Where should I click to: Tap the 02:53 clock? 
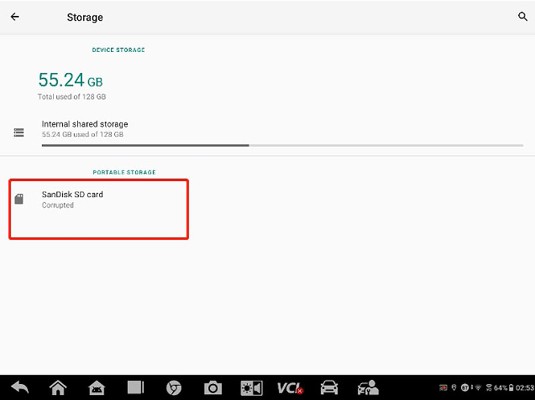(x=525, y=388)
